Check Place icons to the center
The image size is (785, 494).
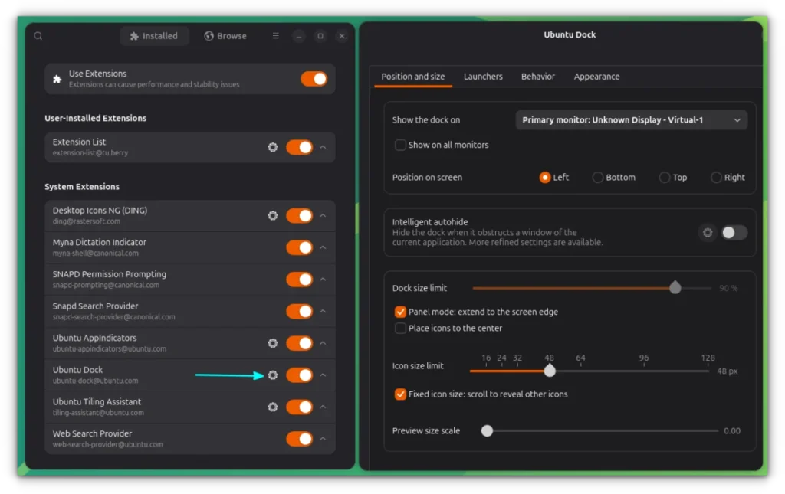(400, 328)
